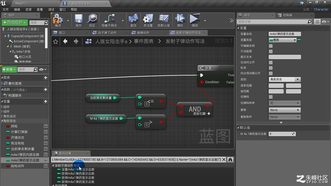Screen dimensions: 331x186
Task: Open Compile options dropdown arrow
Action: click(68, 21)
